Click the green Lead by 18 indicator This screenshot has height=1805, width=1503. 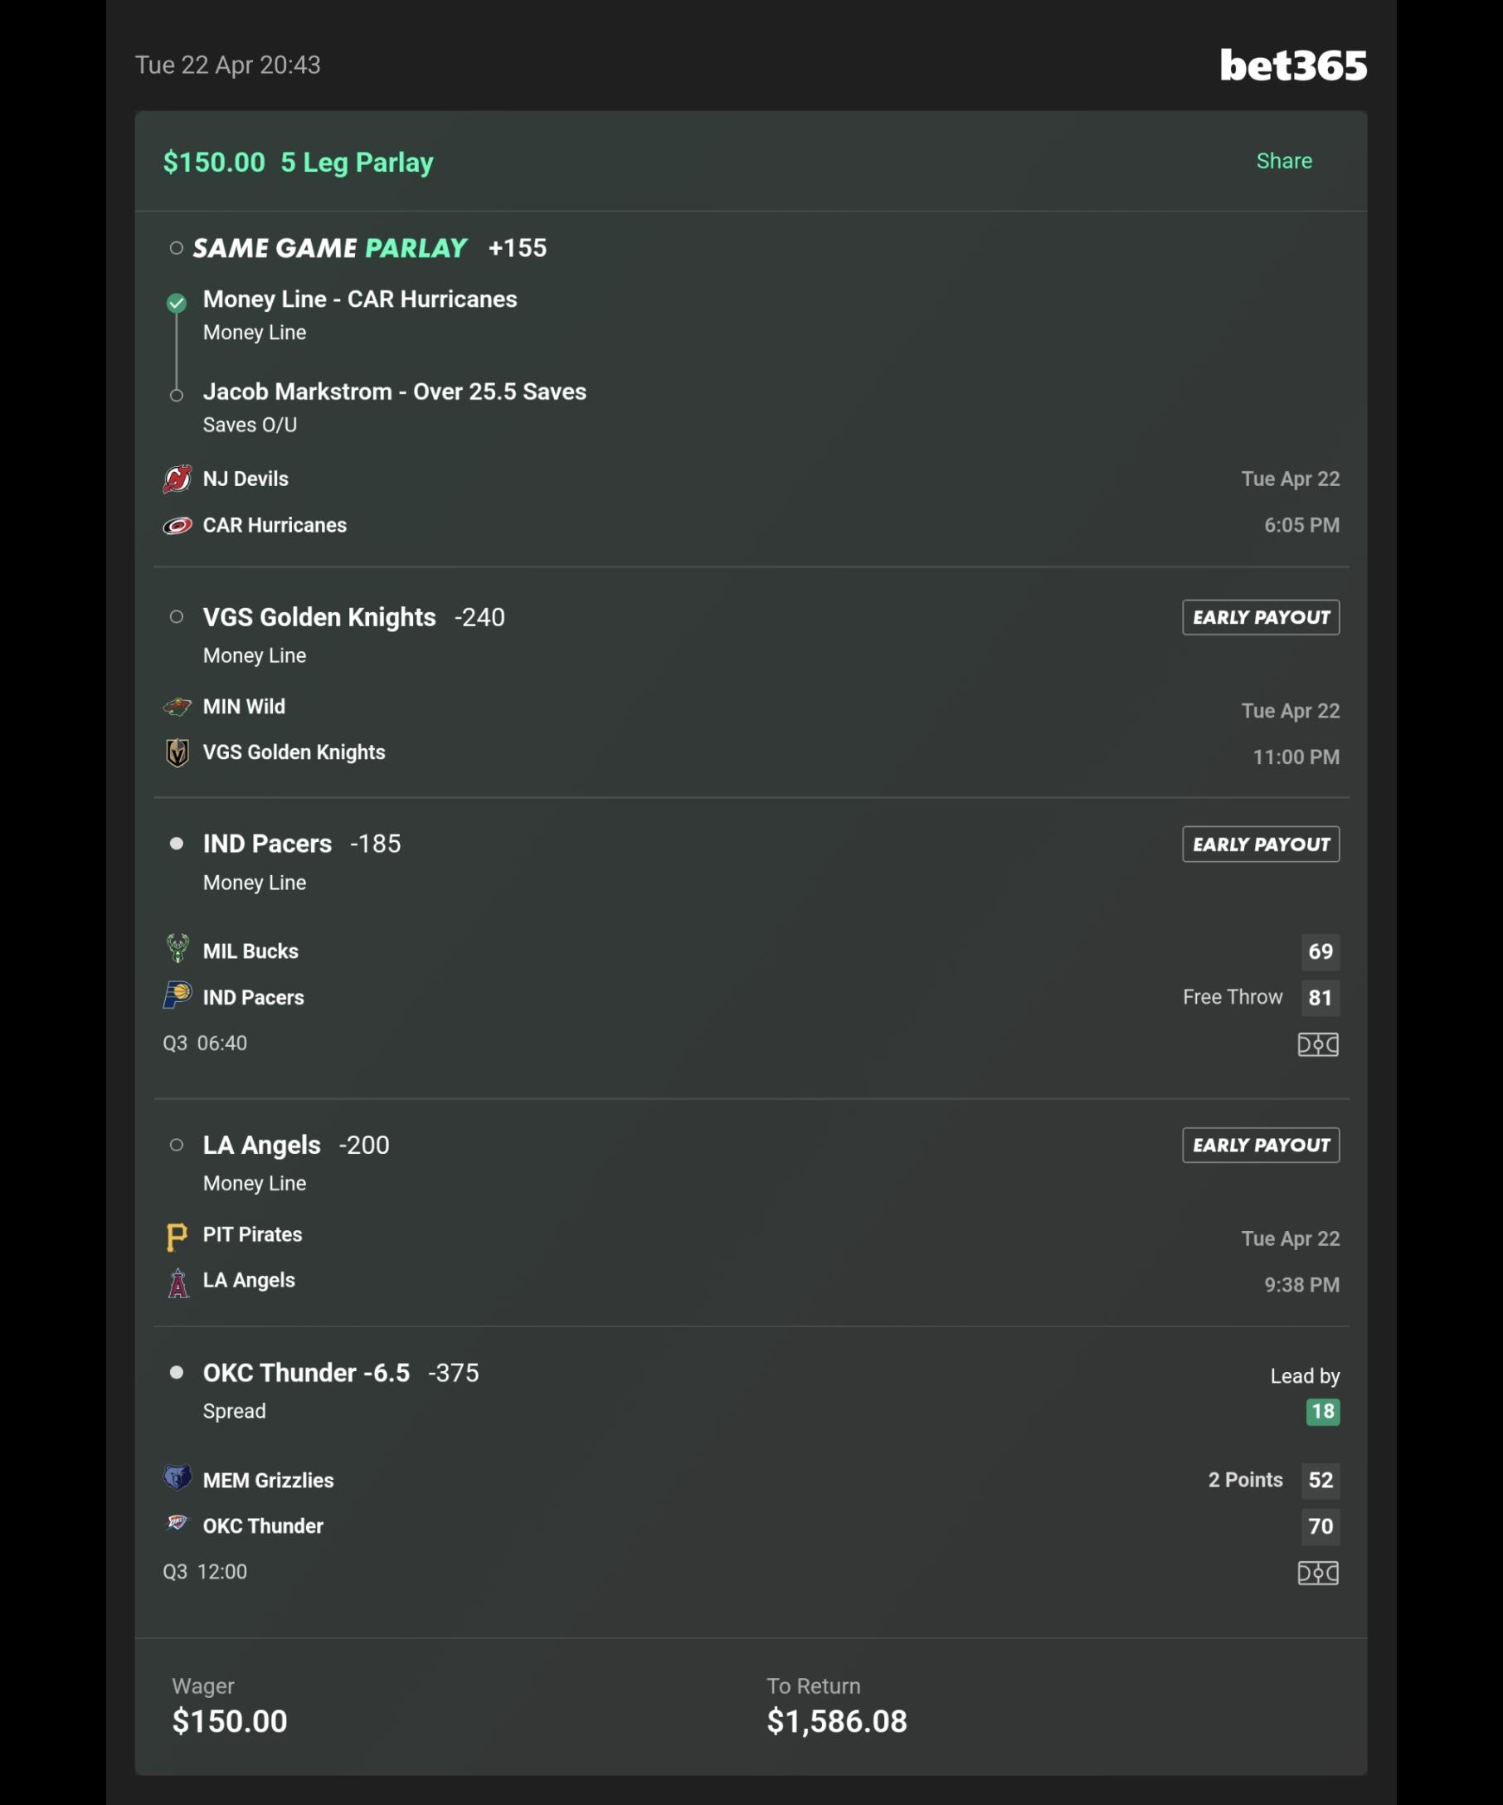pos(1322,1411)
